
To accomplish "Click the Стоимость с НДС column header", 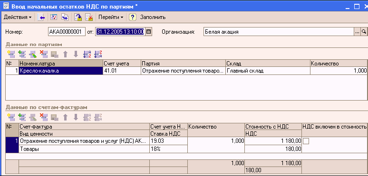I will click(x=273, y=127).
